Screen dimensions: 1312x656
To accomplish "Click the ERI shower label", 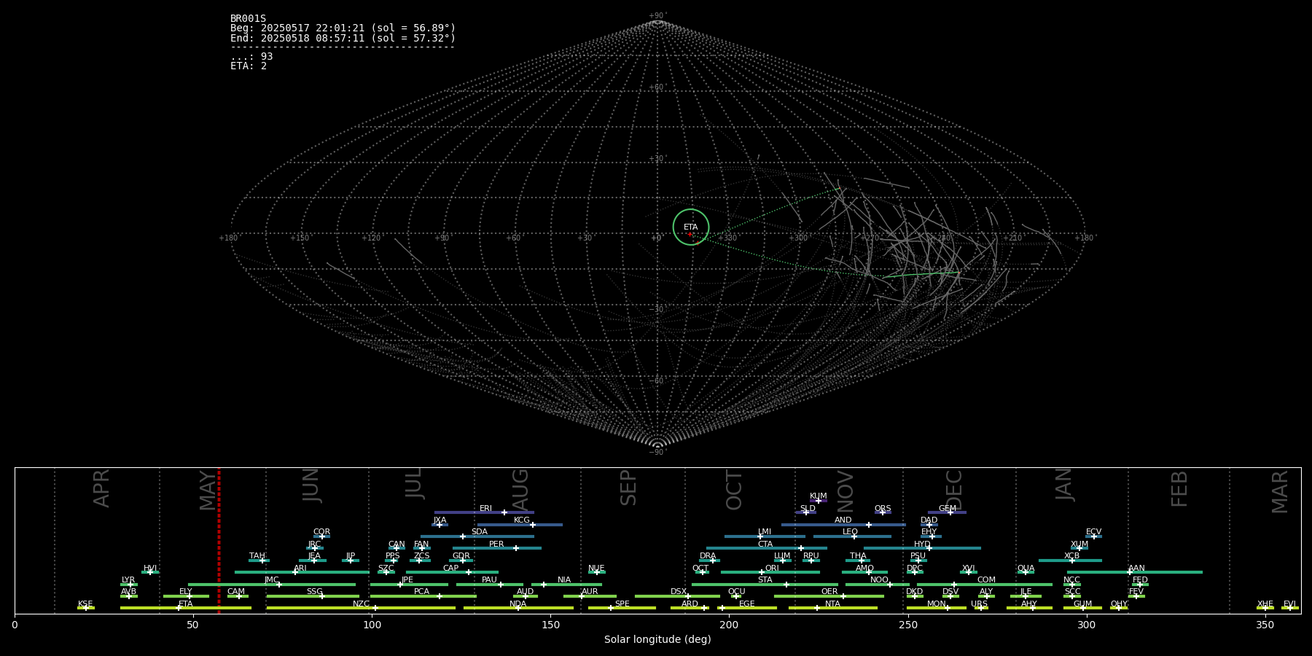I will [485, 509].
